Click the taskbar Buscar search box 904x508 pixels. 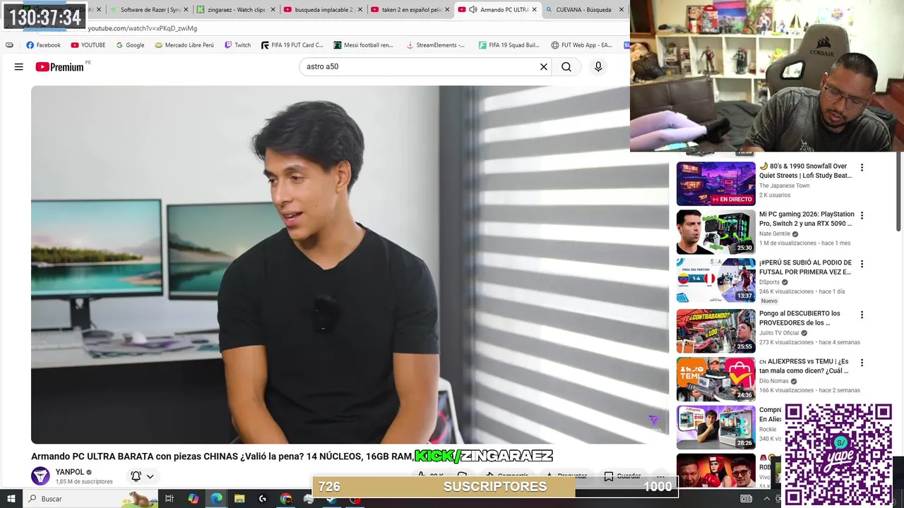click(x=90, y=499)
